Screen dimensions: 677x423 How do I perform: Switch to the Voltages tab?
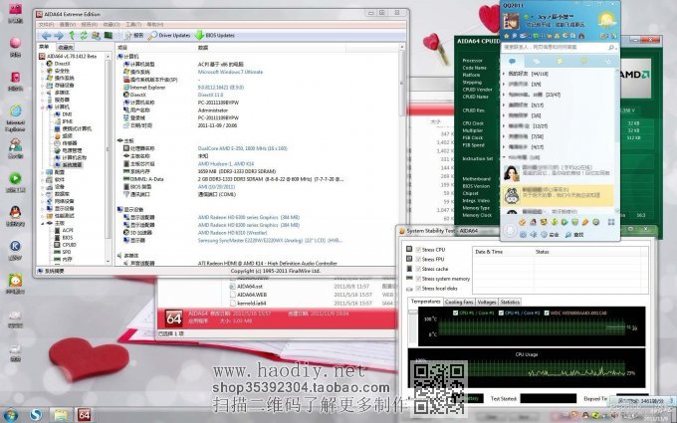point(487,301)
